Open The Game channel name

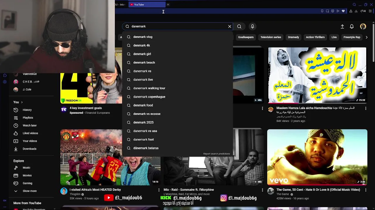point(283,194)
